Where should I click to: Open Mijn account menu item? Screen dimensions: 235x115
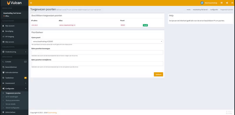pyautogui.click(x=14, y=26)
